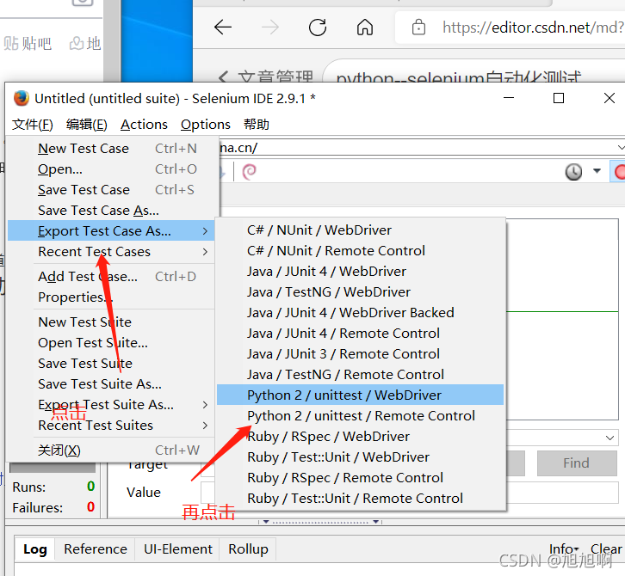
Task: Choose New Test Suite
Action: [111, 322]
